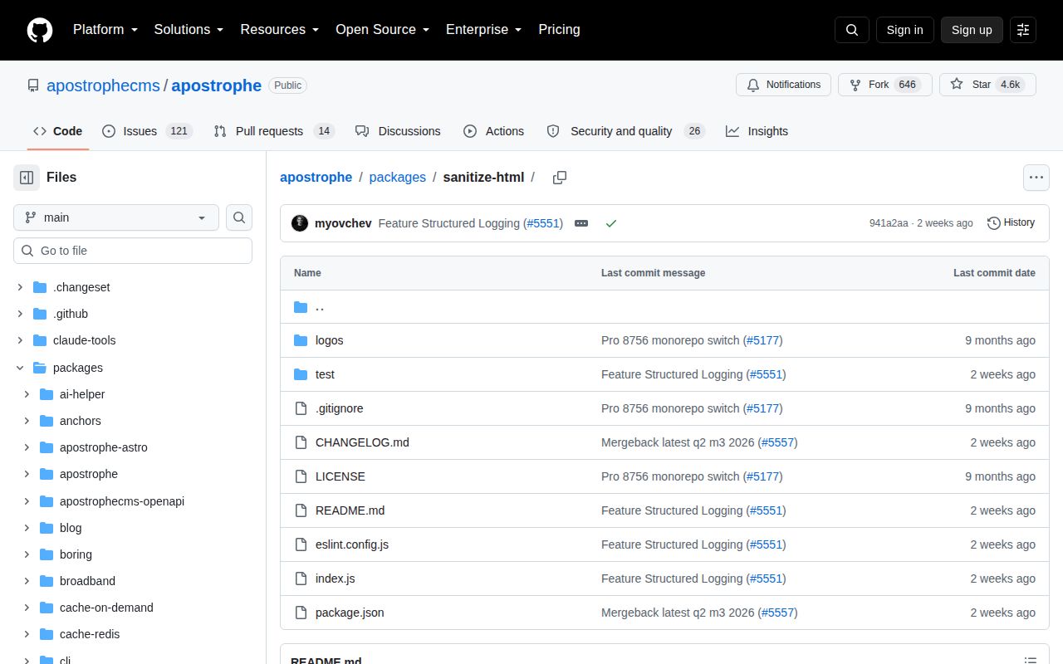Click the .gitignore file icon
The width and height of the screenshot is (1063, 664).
coord(301,408)
